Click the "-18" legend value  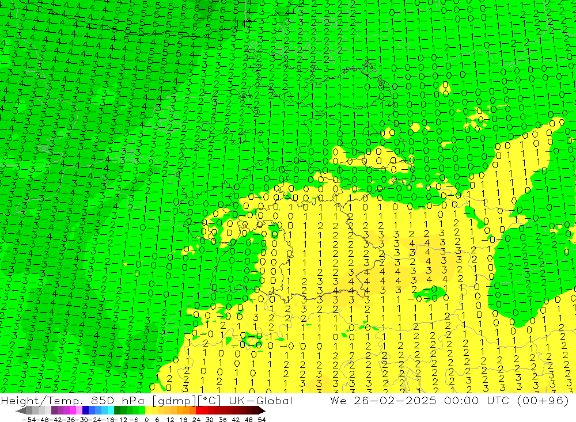(x=108, y=420)
